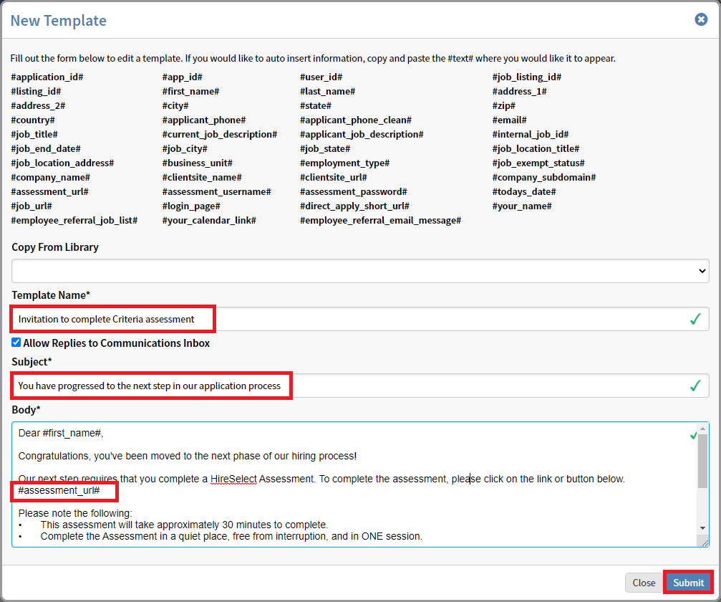Click the #todays_date# placeholder token
721x602 pixels.
click(524, 191)
